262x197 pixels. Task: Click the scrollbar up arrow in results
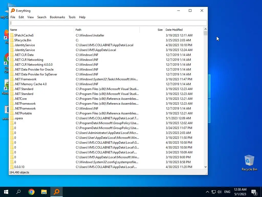[205, 29]
